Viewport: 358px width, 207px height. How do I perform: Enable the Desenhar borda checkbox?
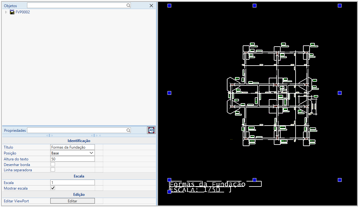click(53, 164)
